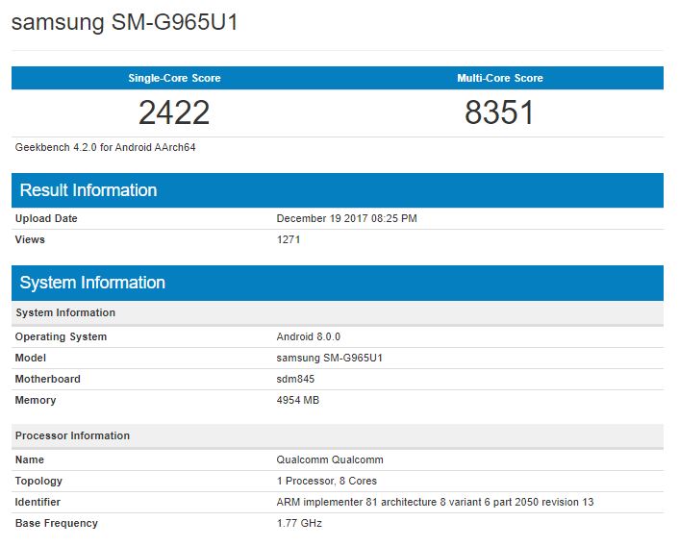Select the motherboard value sdm845
The height and width of the screenshot is (546, 679).
295,379
